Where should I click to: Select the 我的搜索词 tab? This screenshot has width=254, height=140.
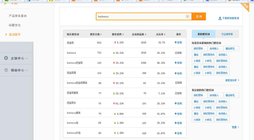203,34
